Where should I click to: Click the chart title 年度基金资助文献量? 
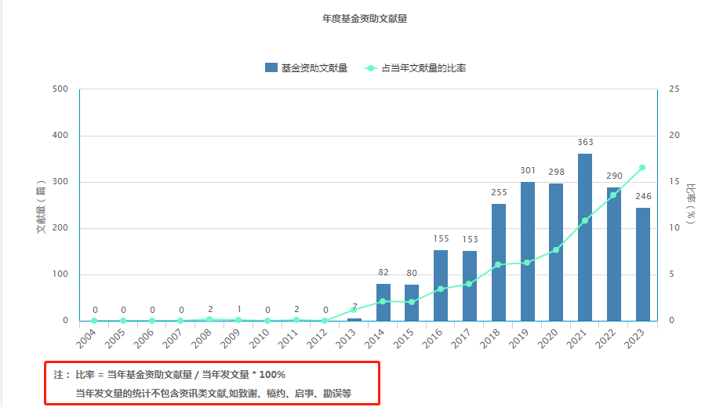tap(365, 19)
